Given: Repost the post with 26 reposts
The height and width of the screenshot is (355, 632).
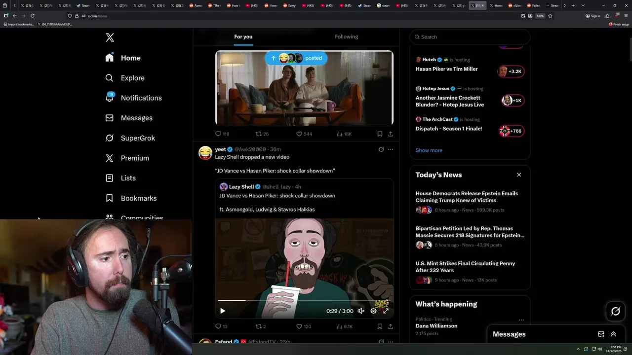Looking at the screenshot, I should (262, 134).
